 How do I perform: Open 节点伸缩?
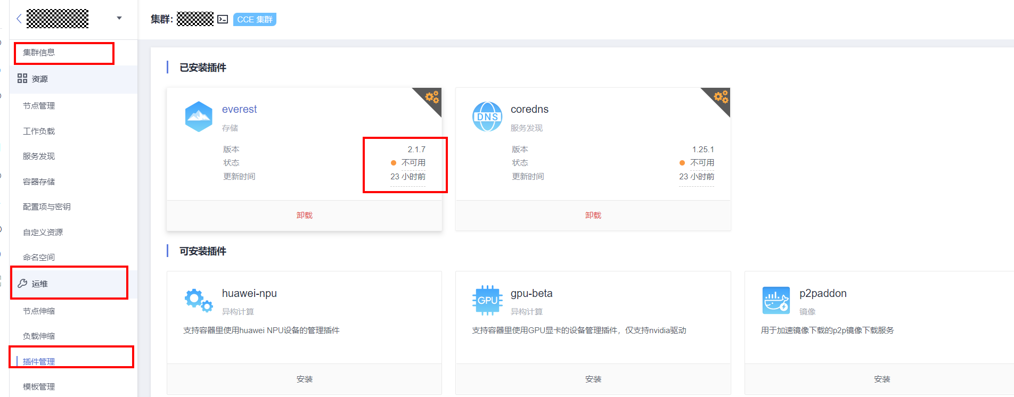(39, 311)
